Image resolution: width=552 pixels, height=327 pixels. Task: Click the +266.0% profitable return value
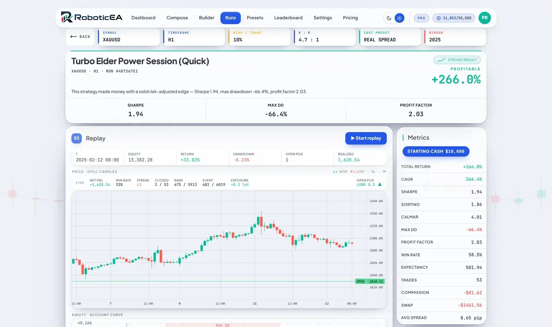pos(456,80)
